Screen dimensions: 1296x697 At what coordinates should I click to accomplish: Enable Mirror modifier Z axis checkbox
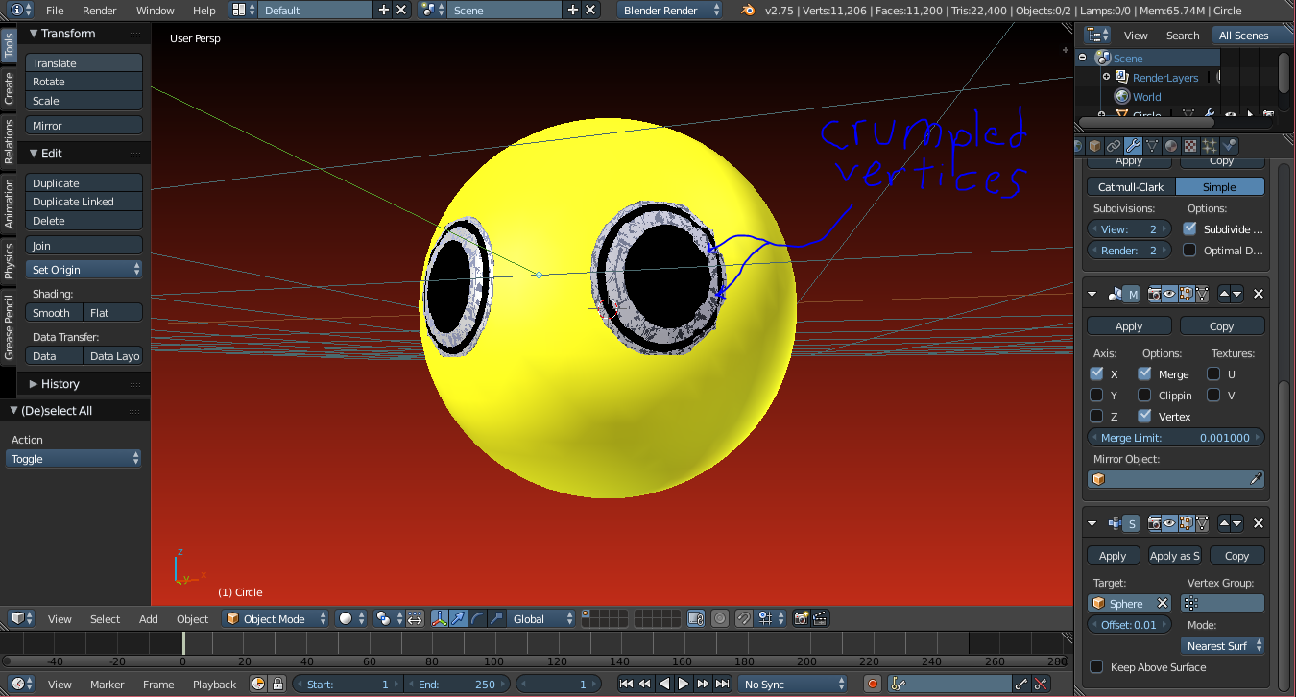point(1096,416)
